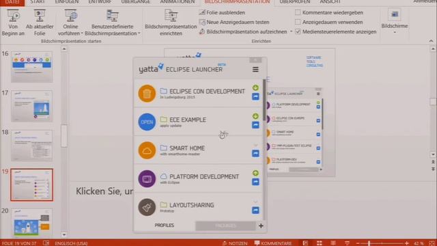
Task: Click trash icon of Eclipse Con Development
Action: pos(147,94)
